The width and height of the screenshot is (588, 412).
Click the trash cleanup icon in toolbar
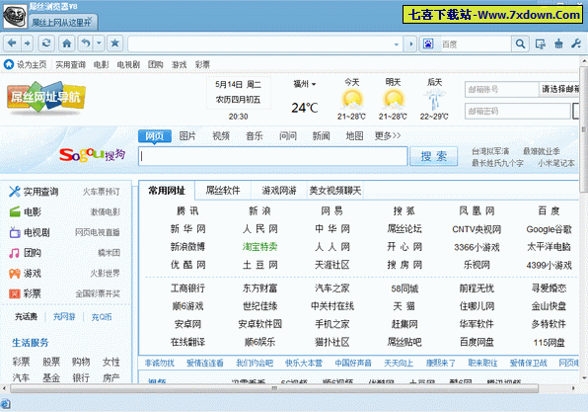click(558, 43)
